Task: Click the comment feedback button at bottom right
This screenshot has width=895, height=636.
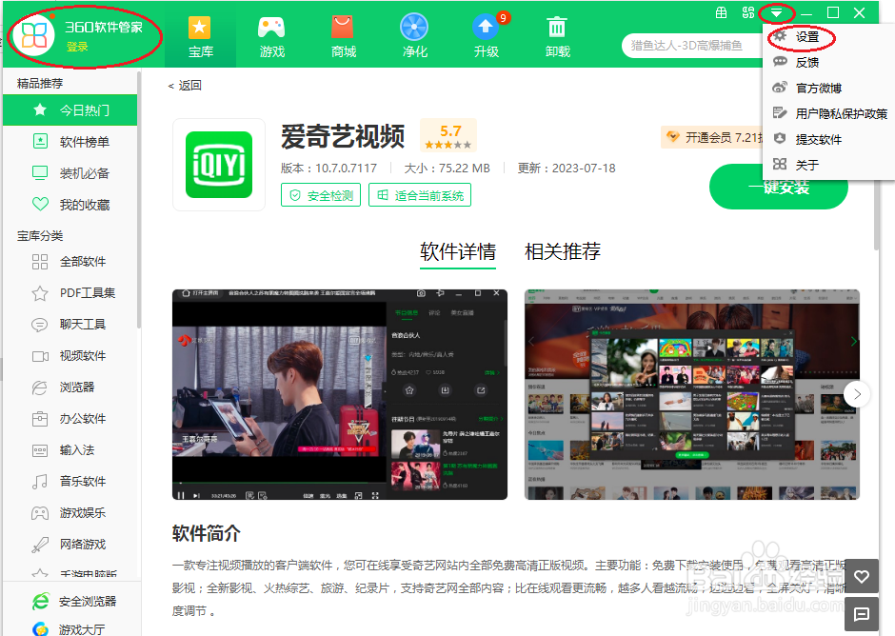Action: point(862,614)
